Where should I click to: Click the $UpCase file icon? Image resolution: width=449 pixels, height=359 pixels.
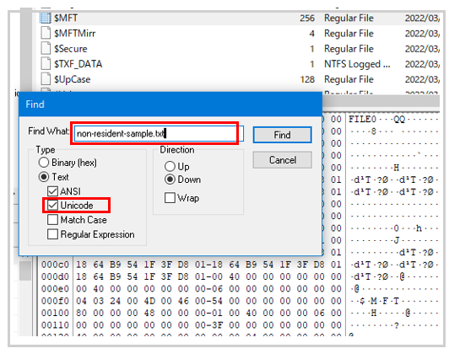point(46,79)
